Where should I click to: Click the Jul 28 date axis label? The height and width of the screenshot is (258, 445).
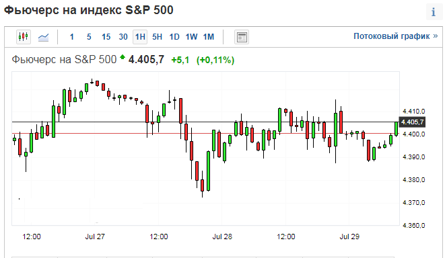click(222, 236)
